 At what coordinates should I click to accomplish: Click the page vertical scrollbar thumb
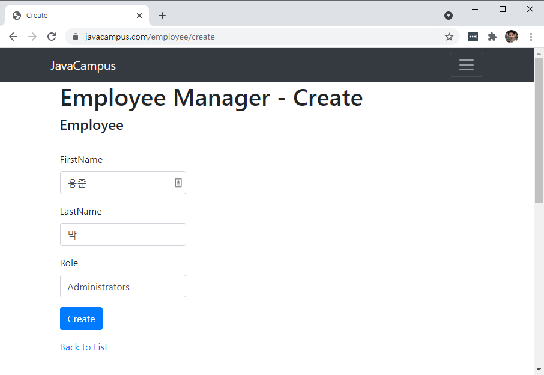[539, 144]
